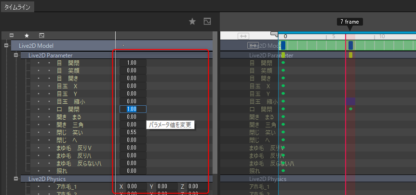This screenshot has width=416, height=195.
Task: Click the work area start marker handle
Action: click(274, 34)
